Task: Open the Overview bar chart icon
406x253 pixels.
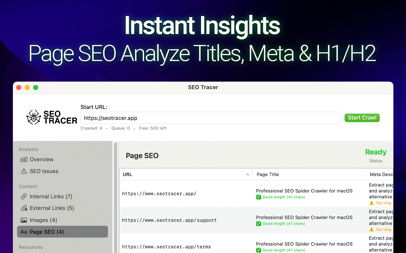Action: (24, 159)
